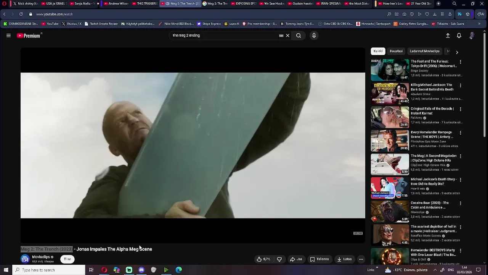Open the on-screen keyboard icon in search
488x275 pixels.
[281, 36]
